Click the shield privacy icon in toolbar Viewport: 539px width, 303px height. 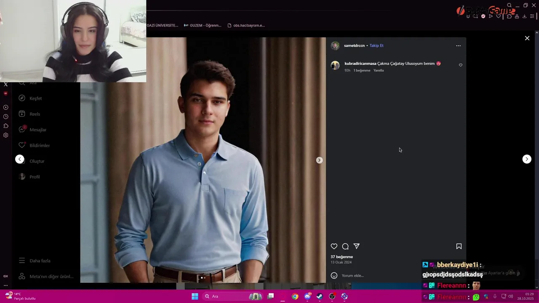[x=483, y=16]
